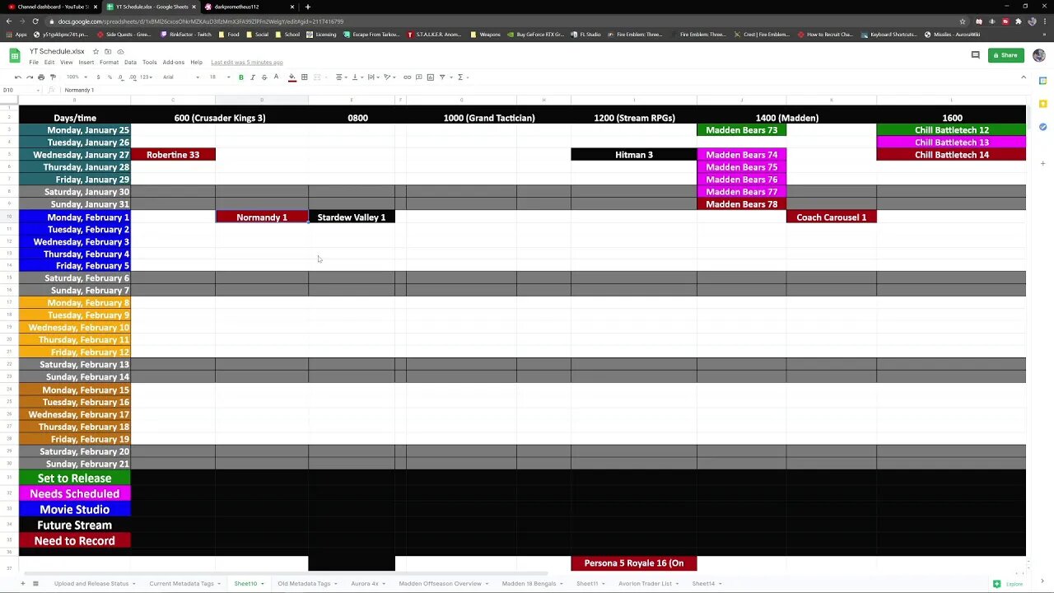Click the cloud document status icon
This screenshot has height=593, width=1054.
[x=120, y=52]
